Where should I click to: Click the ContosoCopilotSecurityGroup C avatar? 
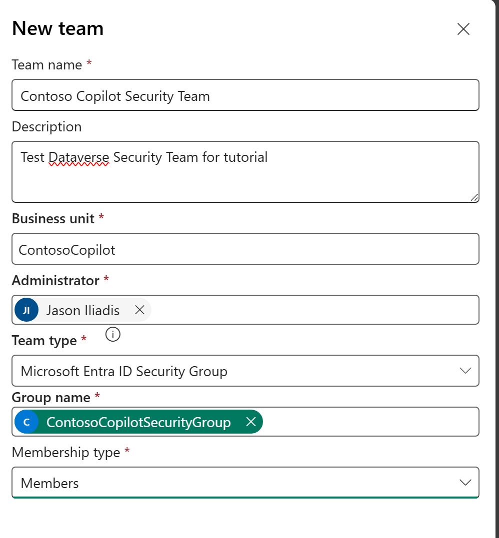point(26,422)
